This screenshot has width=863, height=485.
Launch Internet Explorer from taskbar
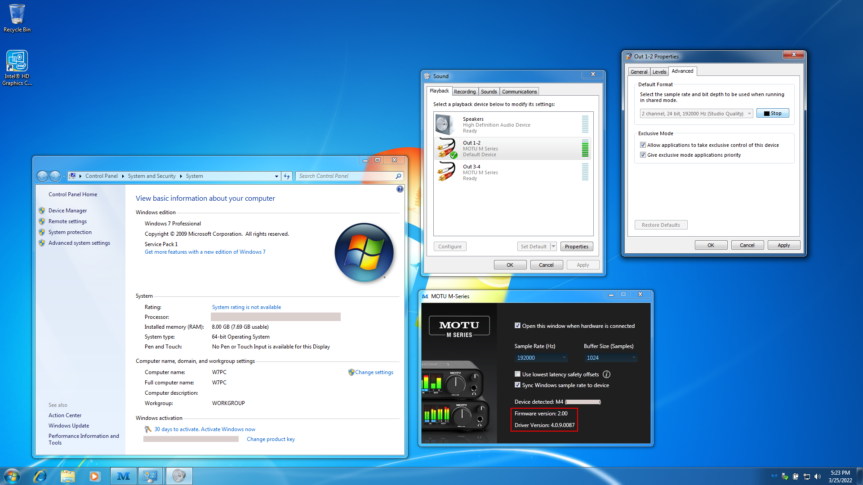[x=40, y=476]
